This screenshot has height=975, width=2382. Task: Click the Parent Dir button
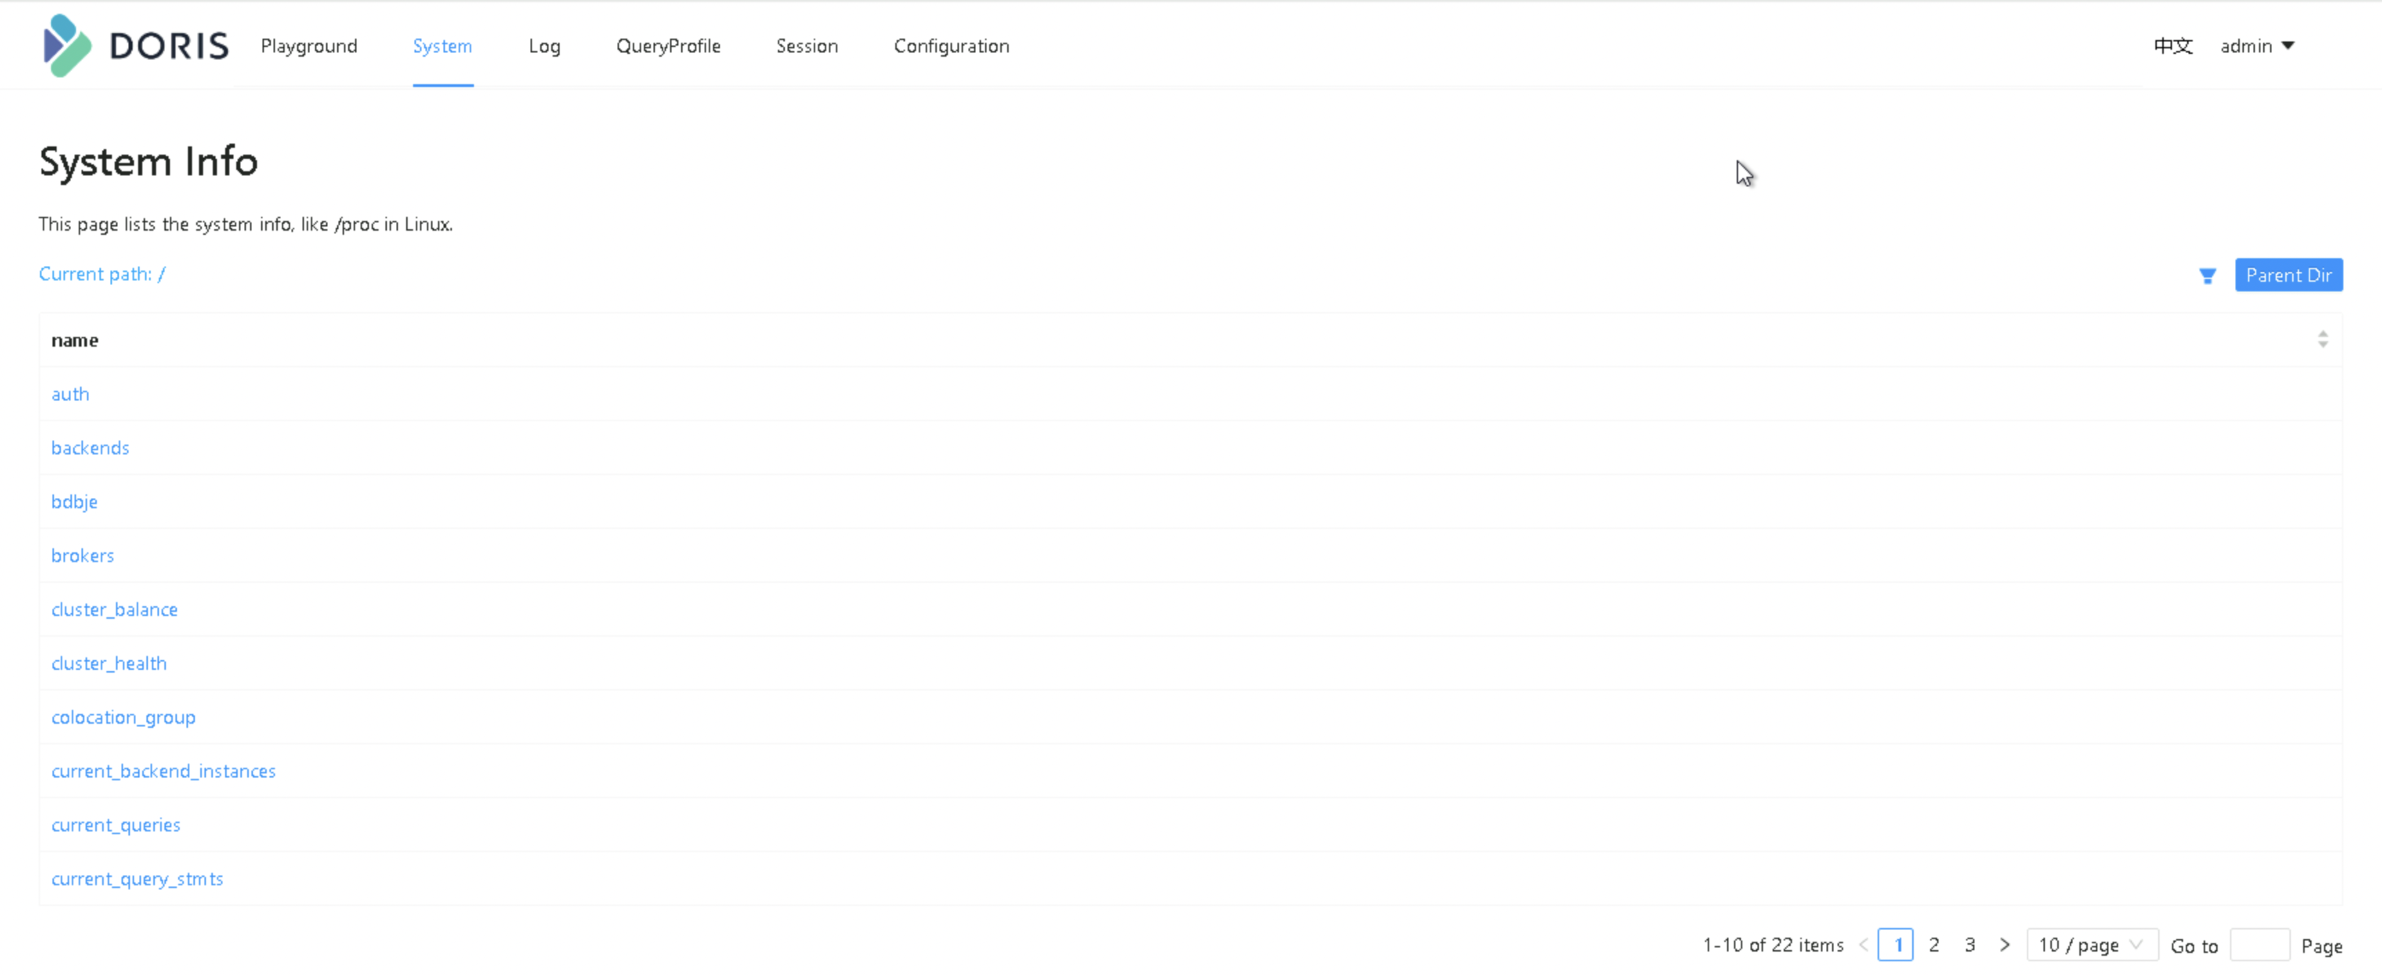(2287, 276)
